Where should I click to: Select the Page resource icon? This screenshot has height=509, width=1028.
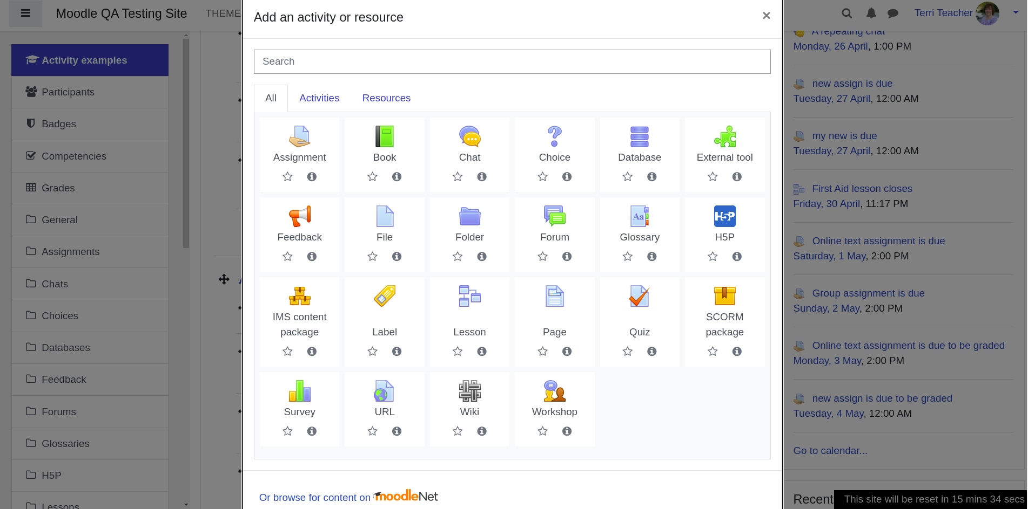(554, 296)
